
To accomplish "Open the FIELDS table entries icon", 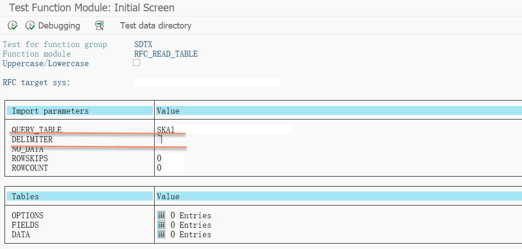I will click(161, 225).
